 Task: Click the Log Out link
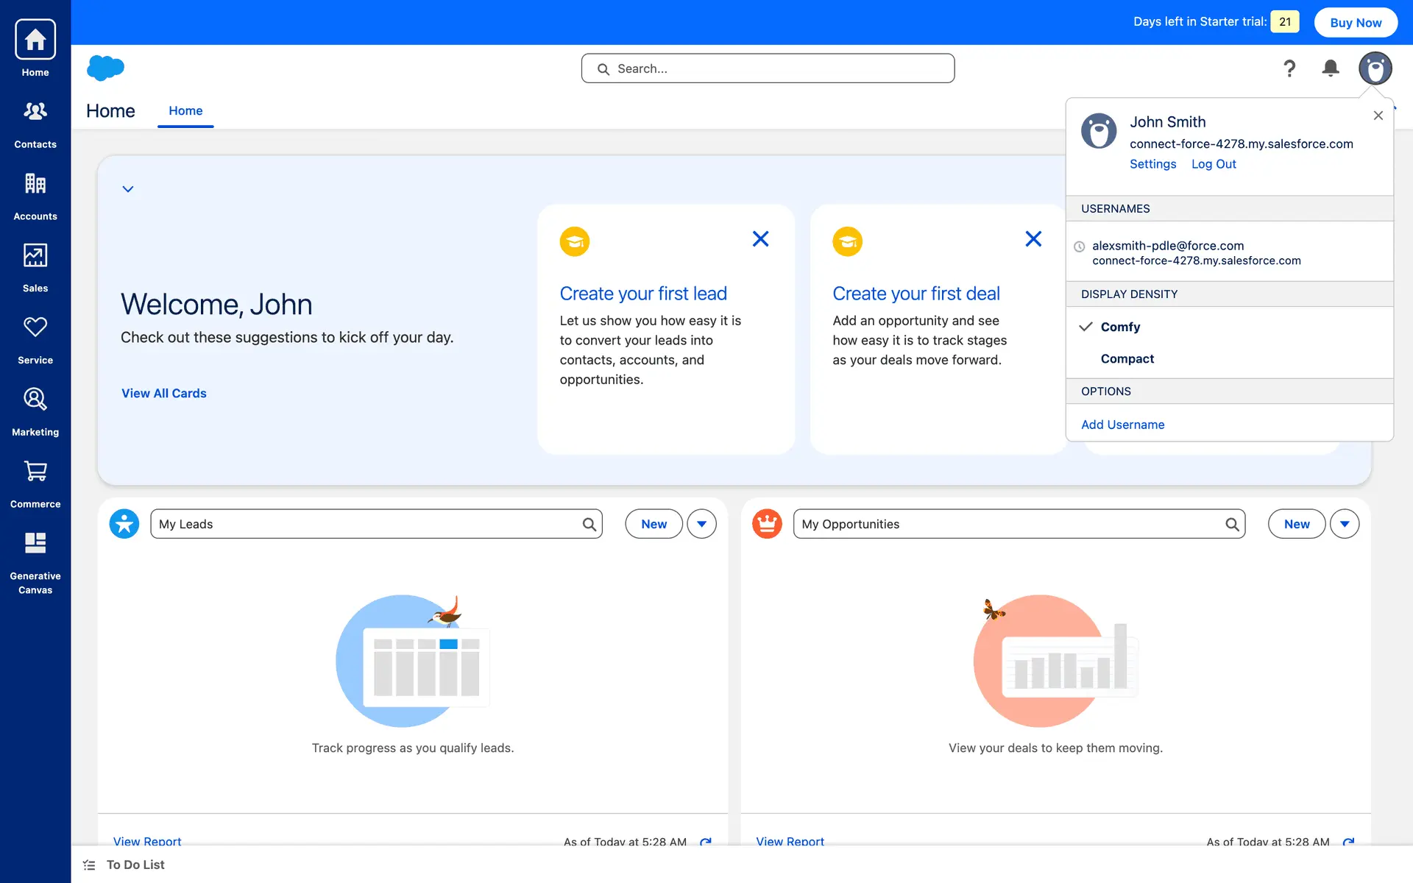pos(1213,164)
